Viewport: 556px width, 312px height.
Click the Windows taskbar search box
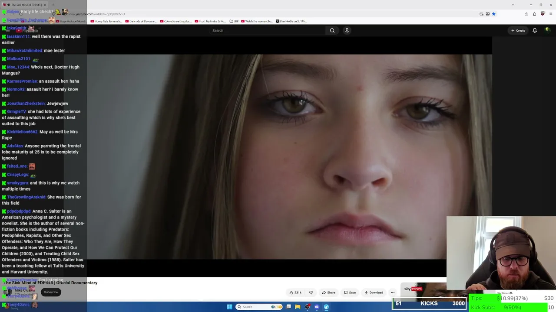coord(259,307)
